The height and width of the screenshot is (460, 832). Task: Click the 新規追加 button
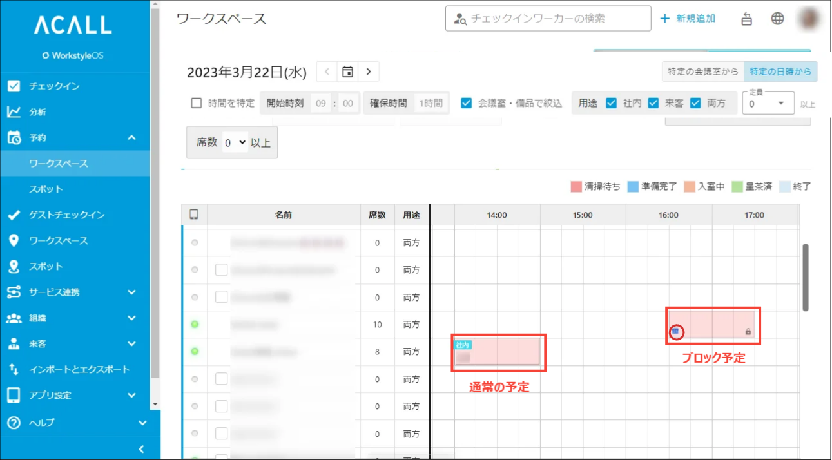pos(688,19)
